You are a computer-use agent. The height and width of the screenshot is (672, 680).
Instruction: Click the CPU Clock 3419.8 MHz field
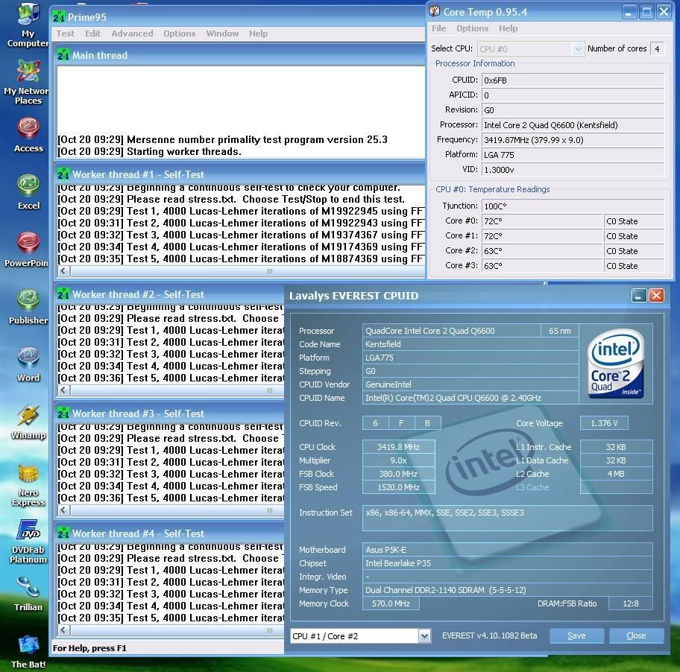tap(399, 447)
